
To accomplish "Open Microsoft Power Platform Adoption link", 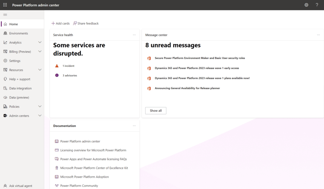I will (x=85, y=177).
